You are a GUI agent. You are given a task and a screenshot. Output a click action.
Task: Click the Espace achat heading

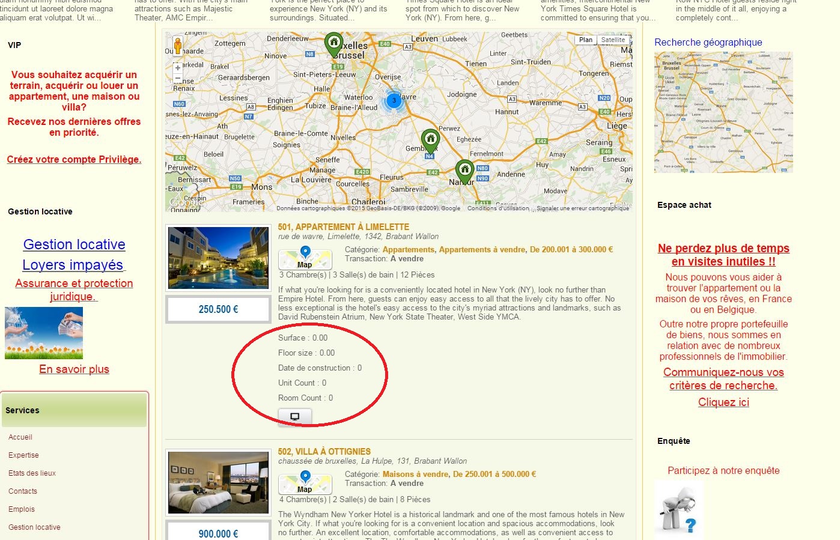pos(684,205)
